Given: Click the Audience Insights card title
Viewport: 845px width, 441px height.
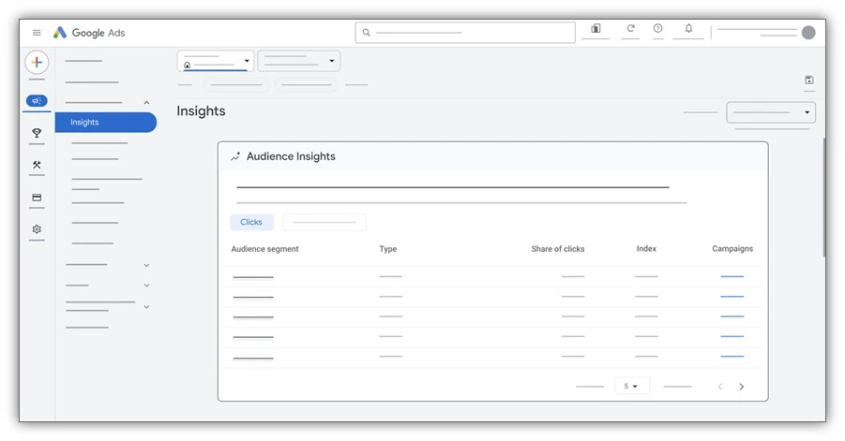Looking at the screenshot, I should point(291,156).
